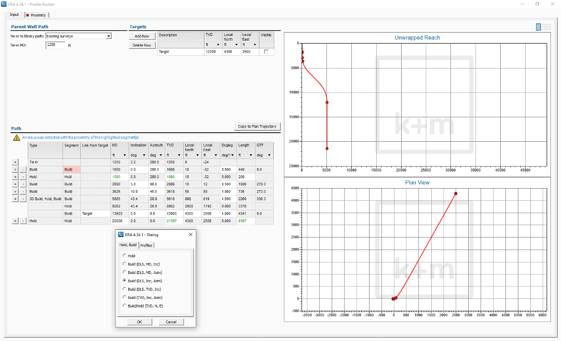Viewport: 561px width, 341px height.
Task: Click the Unwrapped Reach point near 12000 depth
Action: (327, 102)
